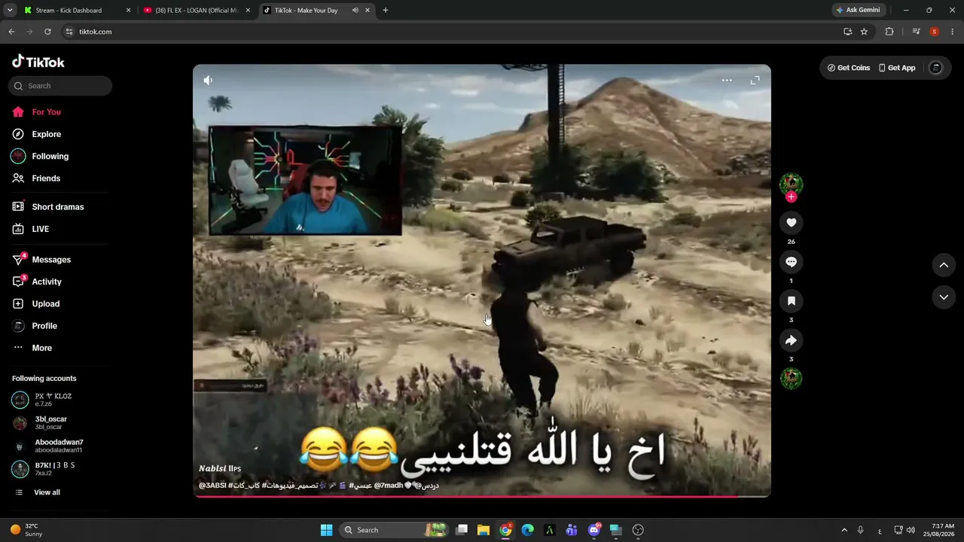The height and width of the screenshot is (542, 964).
Task: Expand following accounts with View all
Action: click(46, 492)
